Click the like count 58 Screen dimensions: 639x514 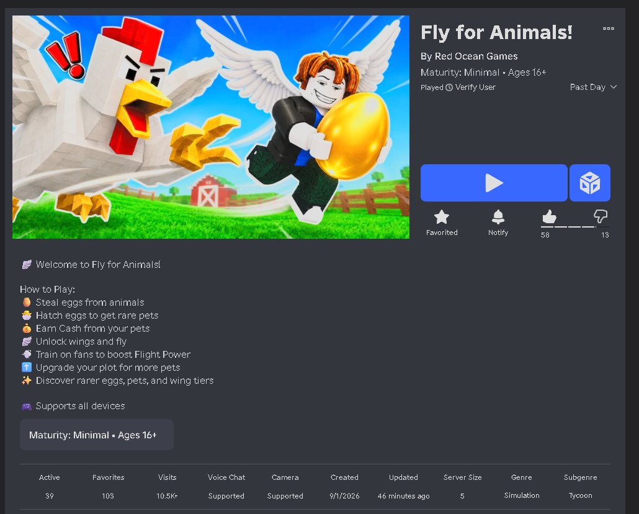tap(545, 235)
